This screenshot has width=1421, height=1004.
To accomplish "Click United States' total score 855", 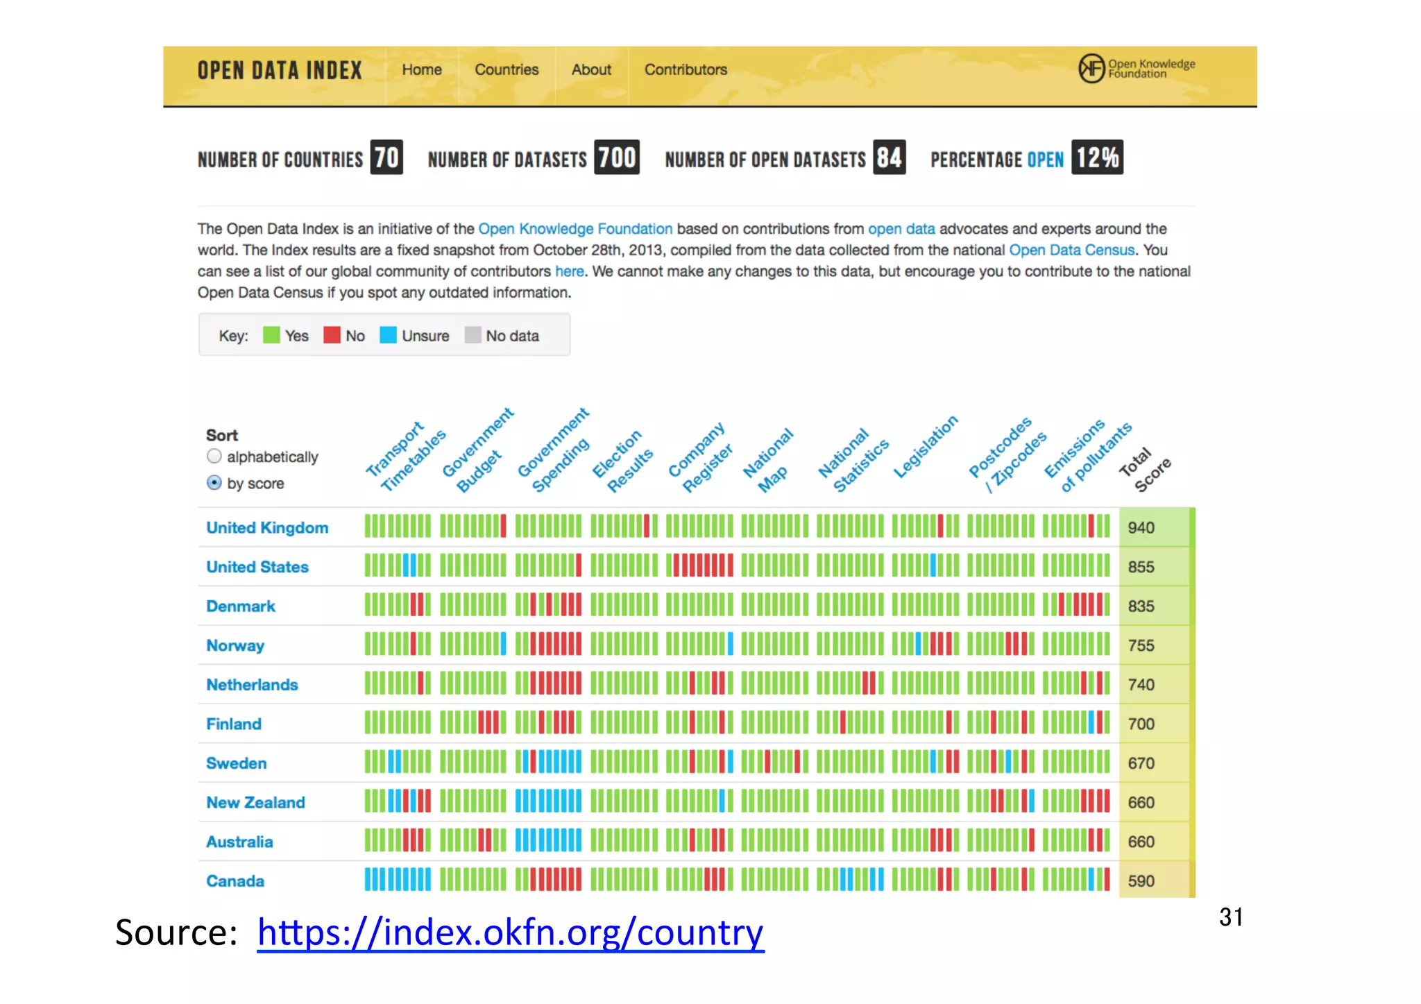I will click(x=1141, y=567).
